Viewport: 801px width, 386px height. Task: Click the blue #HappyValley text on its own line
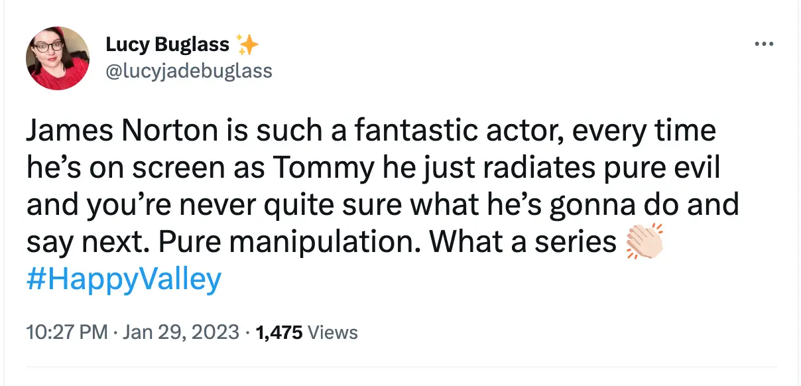(123, 279)
